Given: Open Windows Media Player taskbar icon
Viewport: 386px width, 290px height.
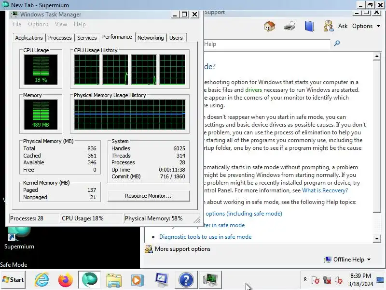Looking at the screenshot, I should pyautogui.click(x=138, y=280).
